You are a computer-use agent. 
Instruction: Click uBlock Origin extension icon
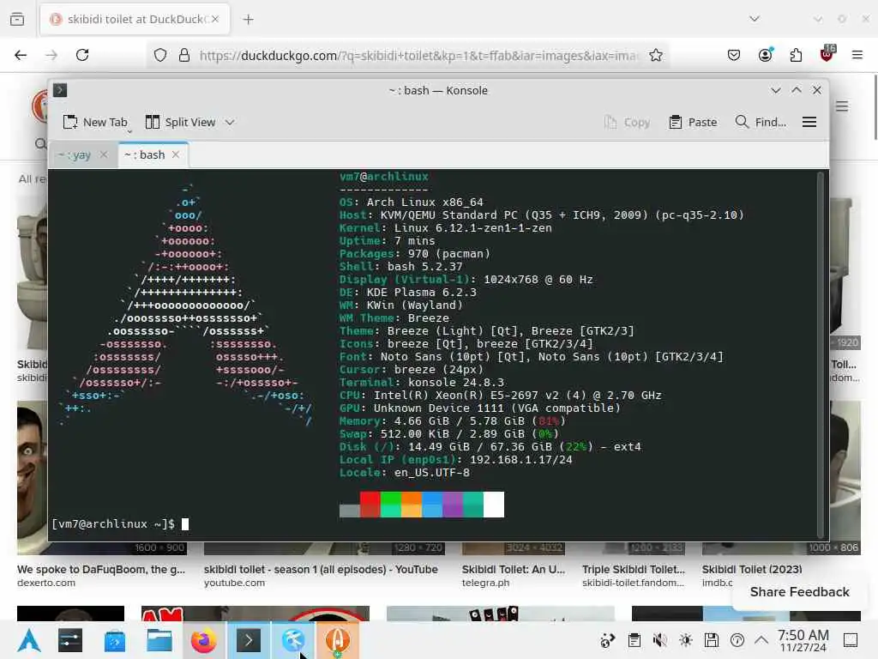(x=827, y=54)
